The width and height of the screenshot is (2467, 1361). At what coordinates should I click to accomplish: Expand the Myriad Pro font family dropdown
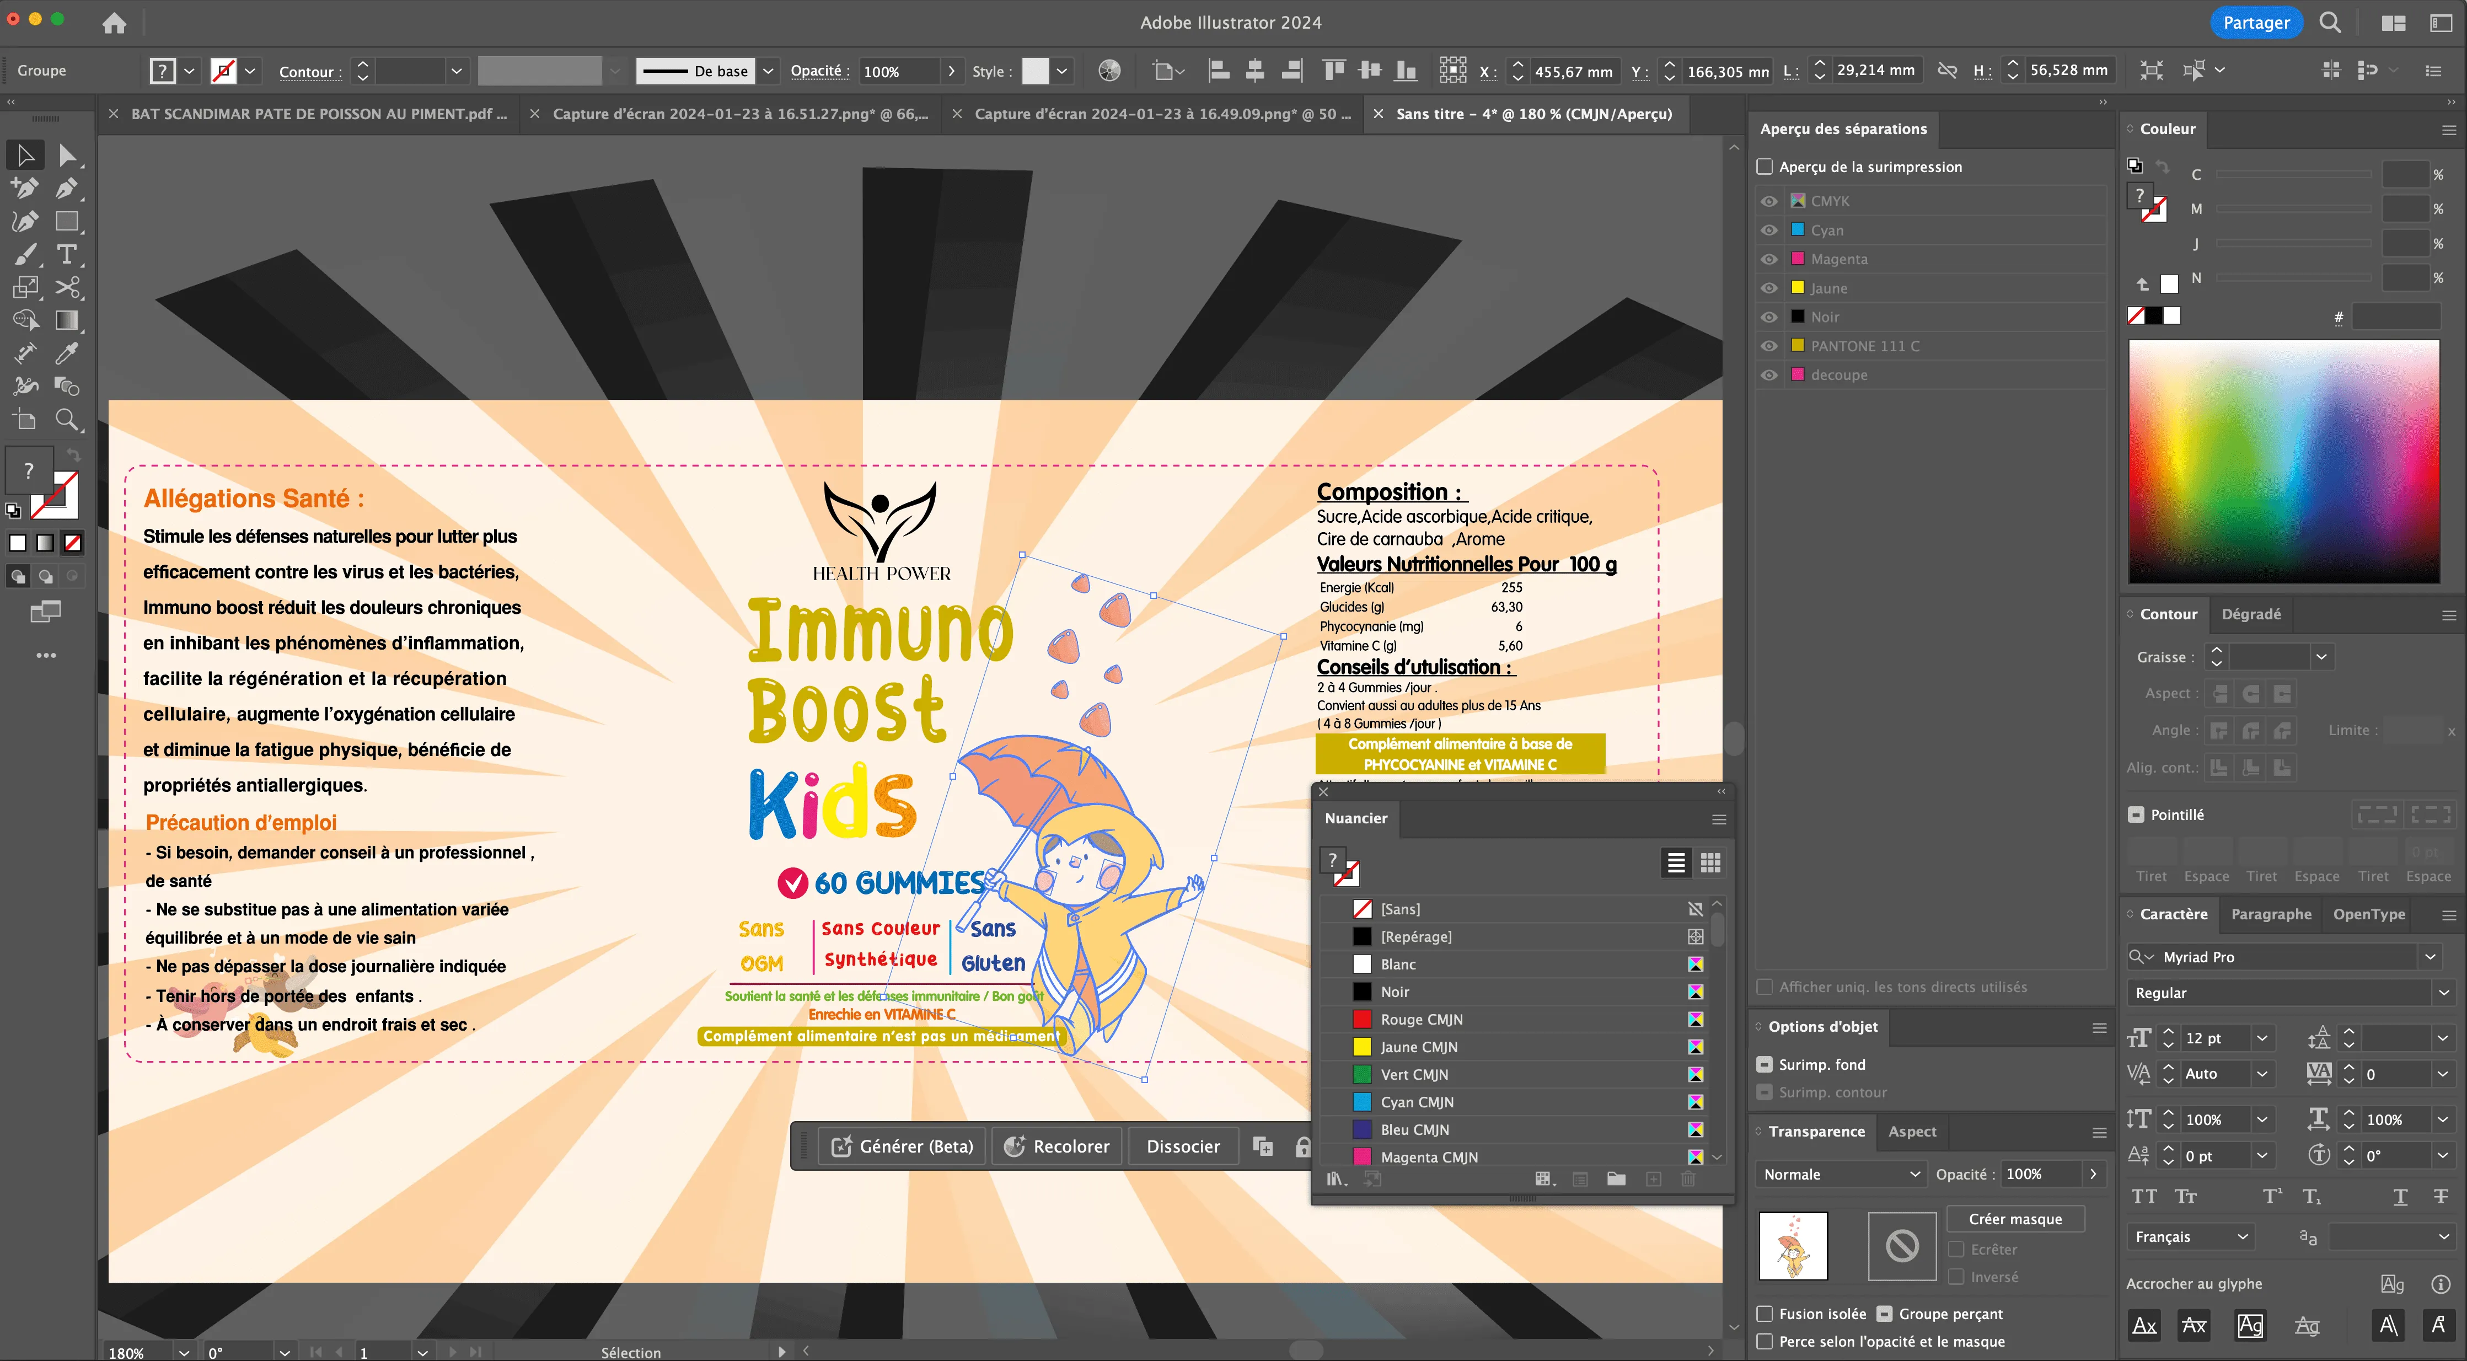pyautogui.click(x=2431, y=957)
